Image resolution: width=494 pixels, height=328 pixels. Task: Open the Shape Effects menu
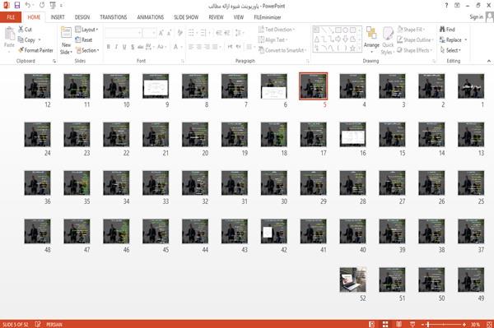point(415,50)
